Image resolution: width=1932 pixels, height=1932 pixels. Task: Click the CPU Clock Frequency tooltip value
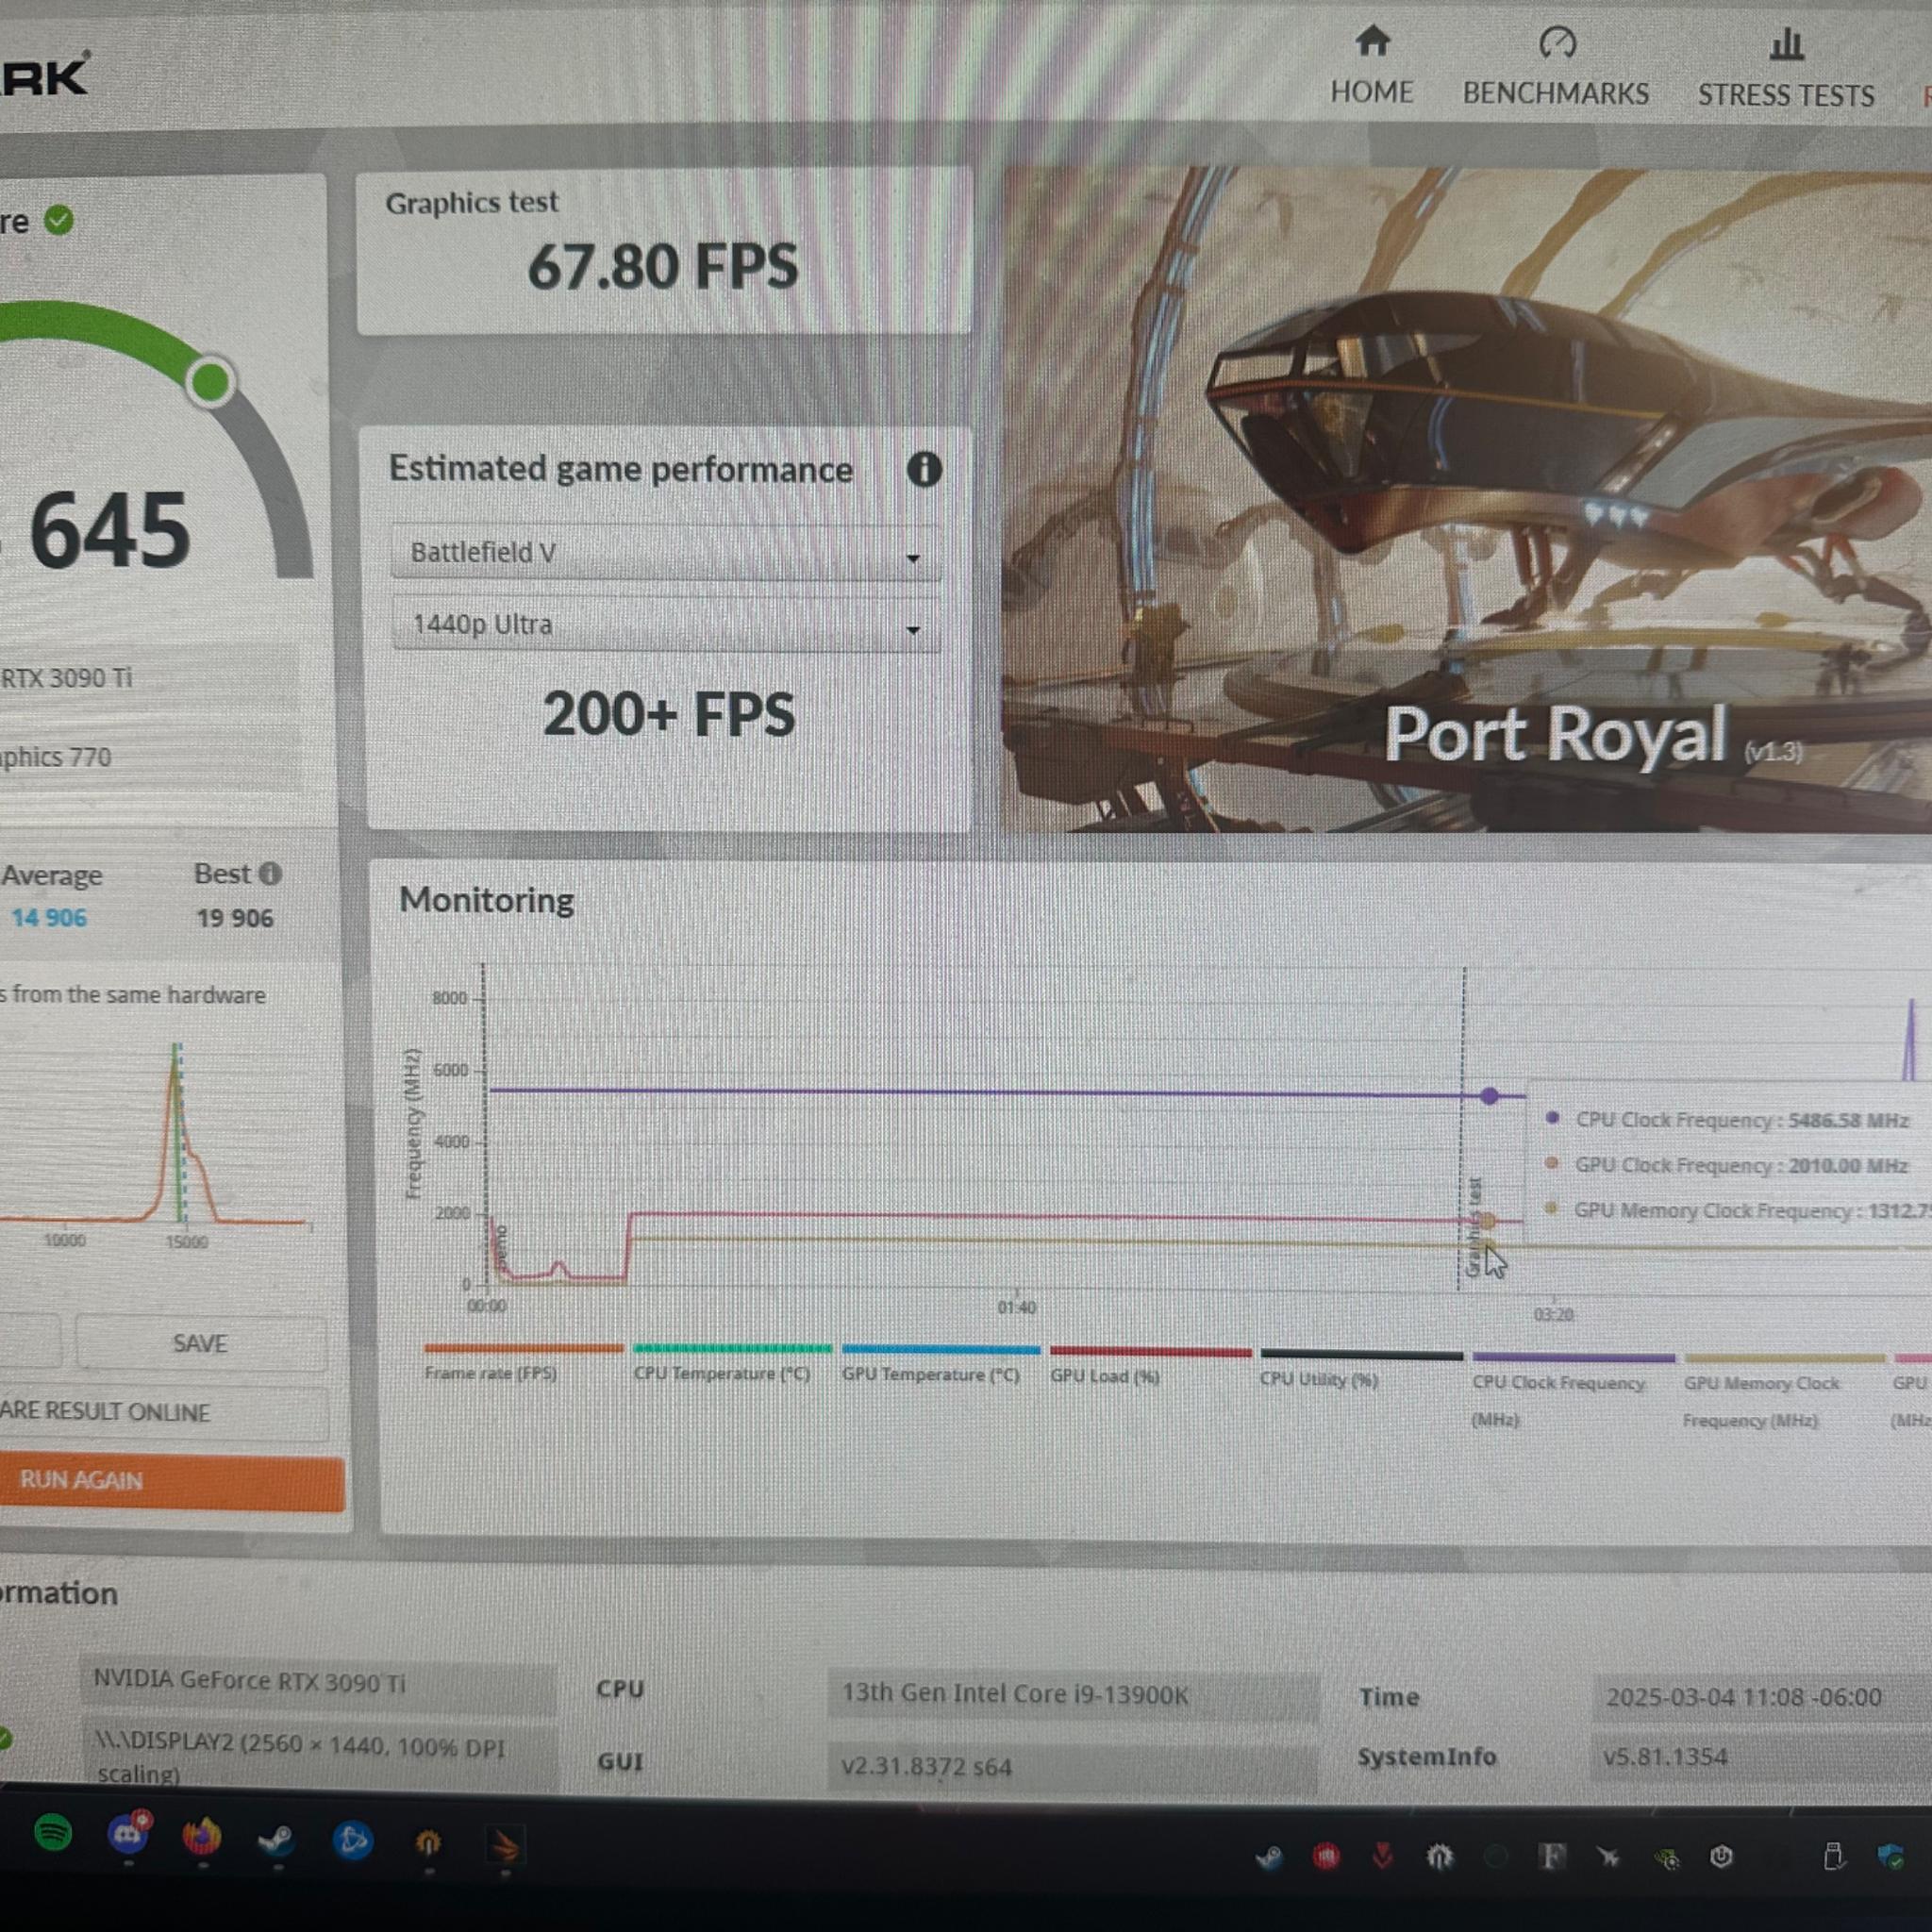click(1848, 1120)
